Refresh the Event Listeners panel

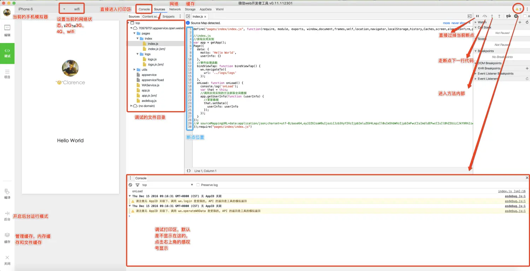click(527, 79)
